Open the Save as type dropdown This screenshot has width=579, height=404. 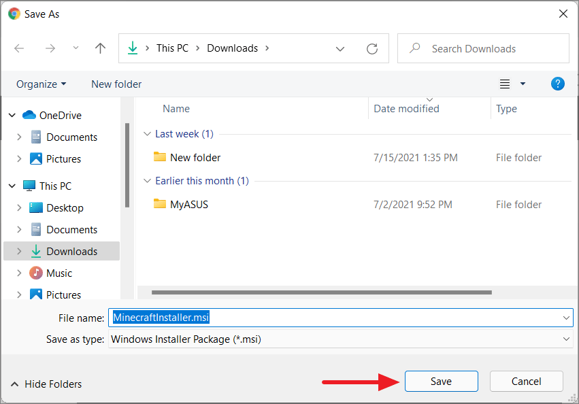[x=565, y=339]
